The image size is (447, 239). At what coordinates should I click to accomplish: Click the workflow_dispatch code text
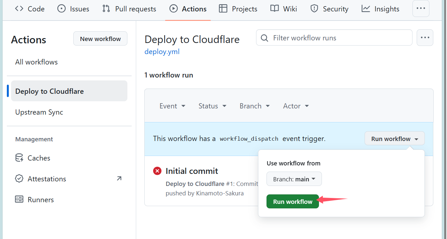249,139
